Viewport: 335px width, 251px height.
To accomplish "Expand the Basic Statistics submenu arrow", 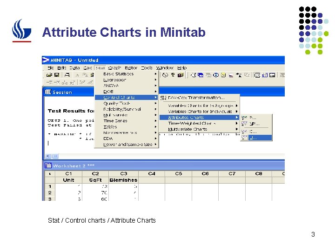I will click(155, 74).
